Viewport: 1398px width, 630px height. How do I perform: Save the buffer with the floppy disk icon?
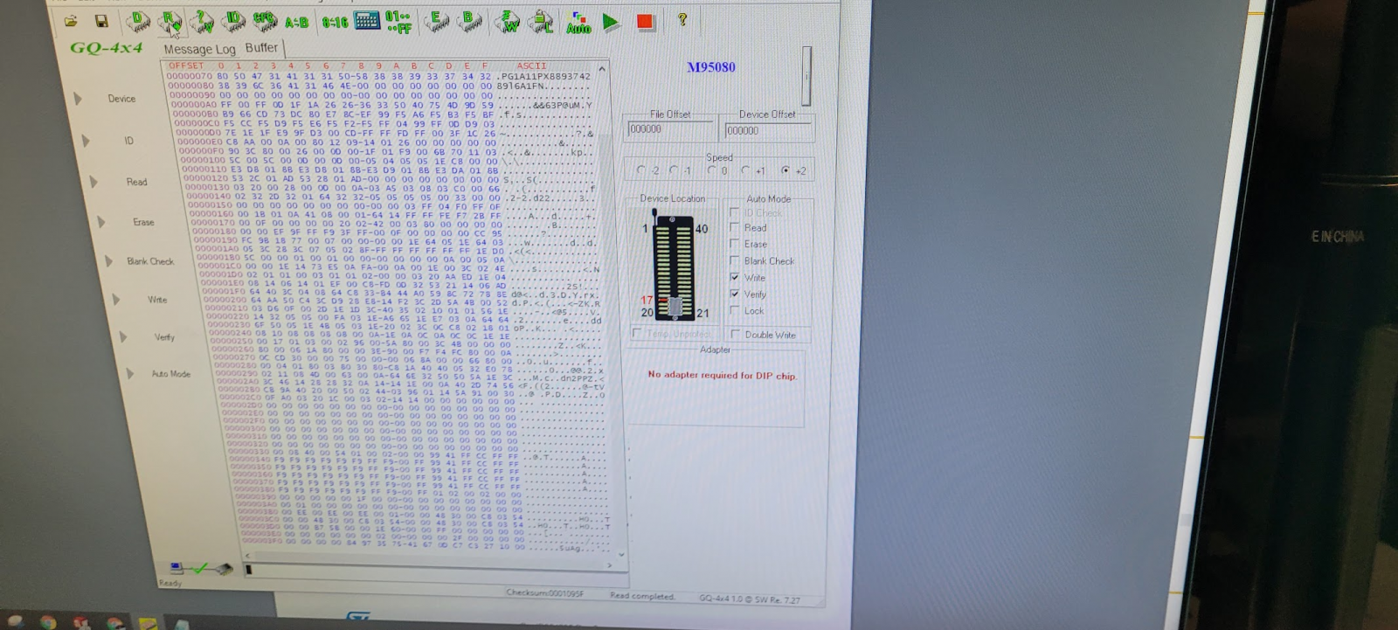(x=101, y=20)
